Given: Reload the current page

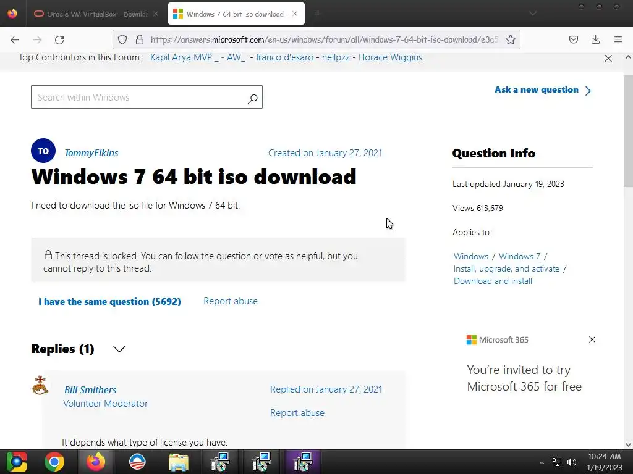Looking at the screenshot, I should coord(59,39).
